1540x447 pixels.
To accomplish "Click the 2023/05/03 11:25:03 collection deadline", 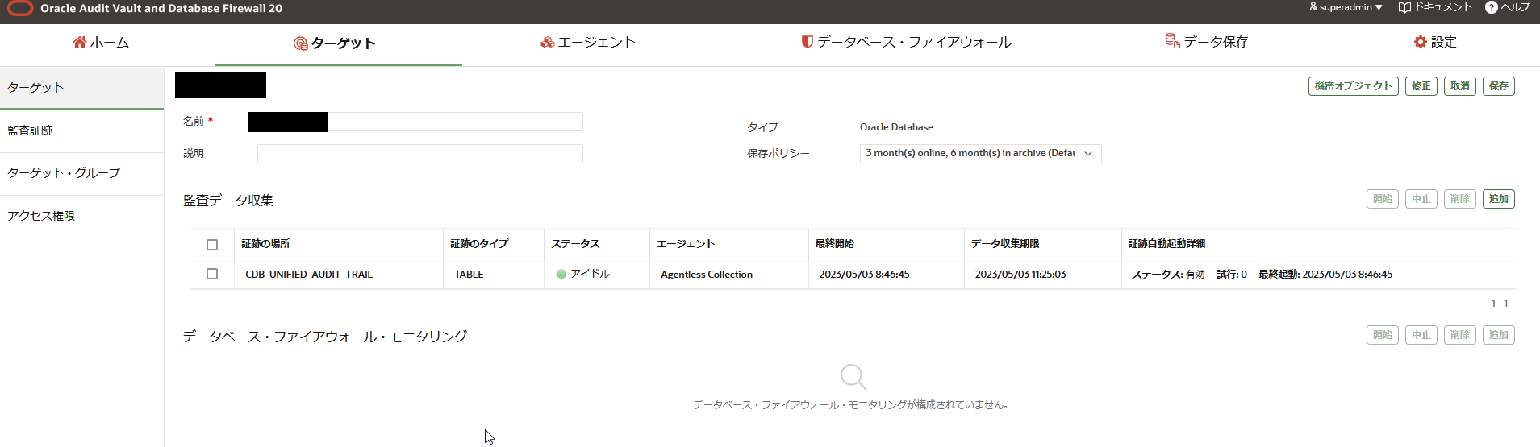I will coord(1020,275).
